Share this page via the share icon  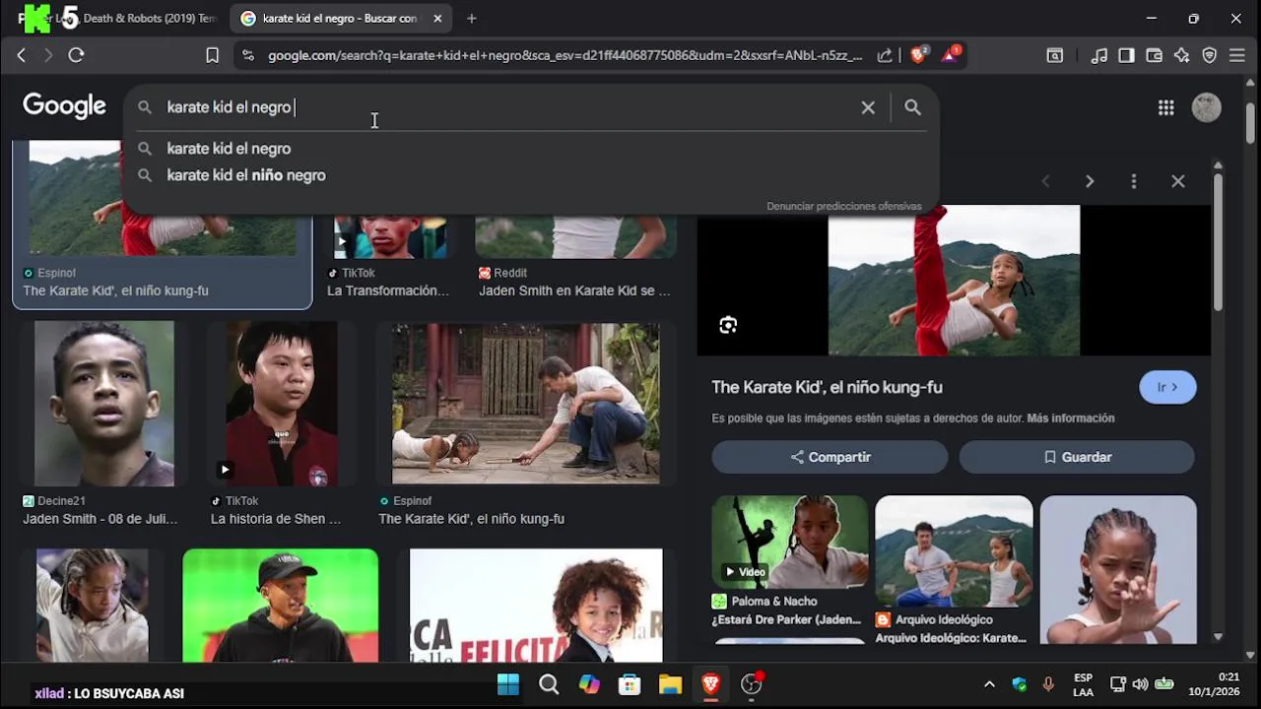[885, 56]
